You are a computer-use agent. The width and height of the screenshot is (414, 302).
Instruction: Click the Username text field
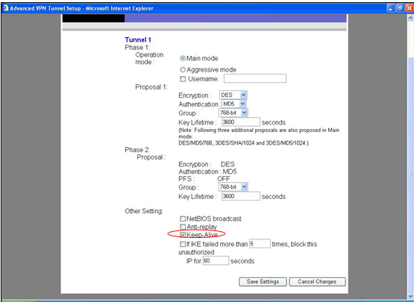[x=255, y=78]
